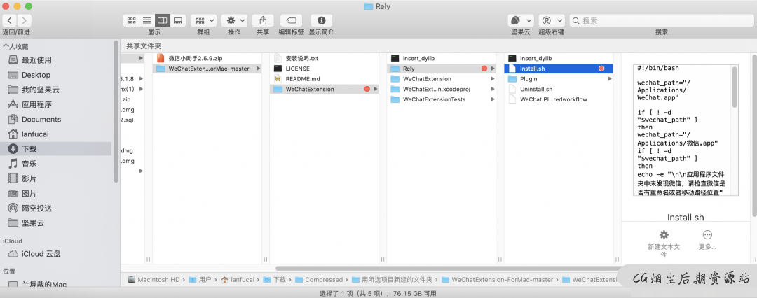Switch to icon view
This screenshot has width=757, height=298.
pos(131,20)
